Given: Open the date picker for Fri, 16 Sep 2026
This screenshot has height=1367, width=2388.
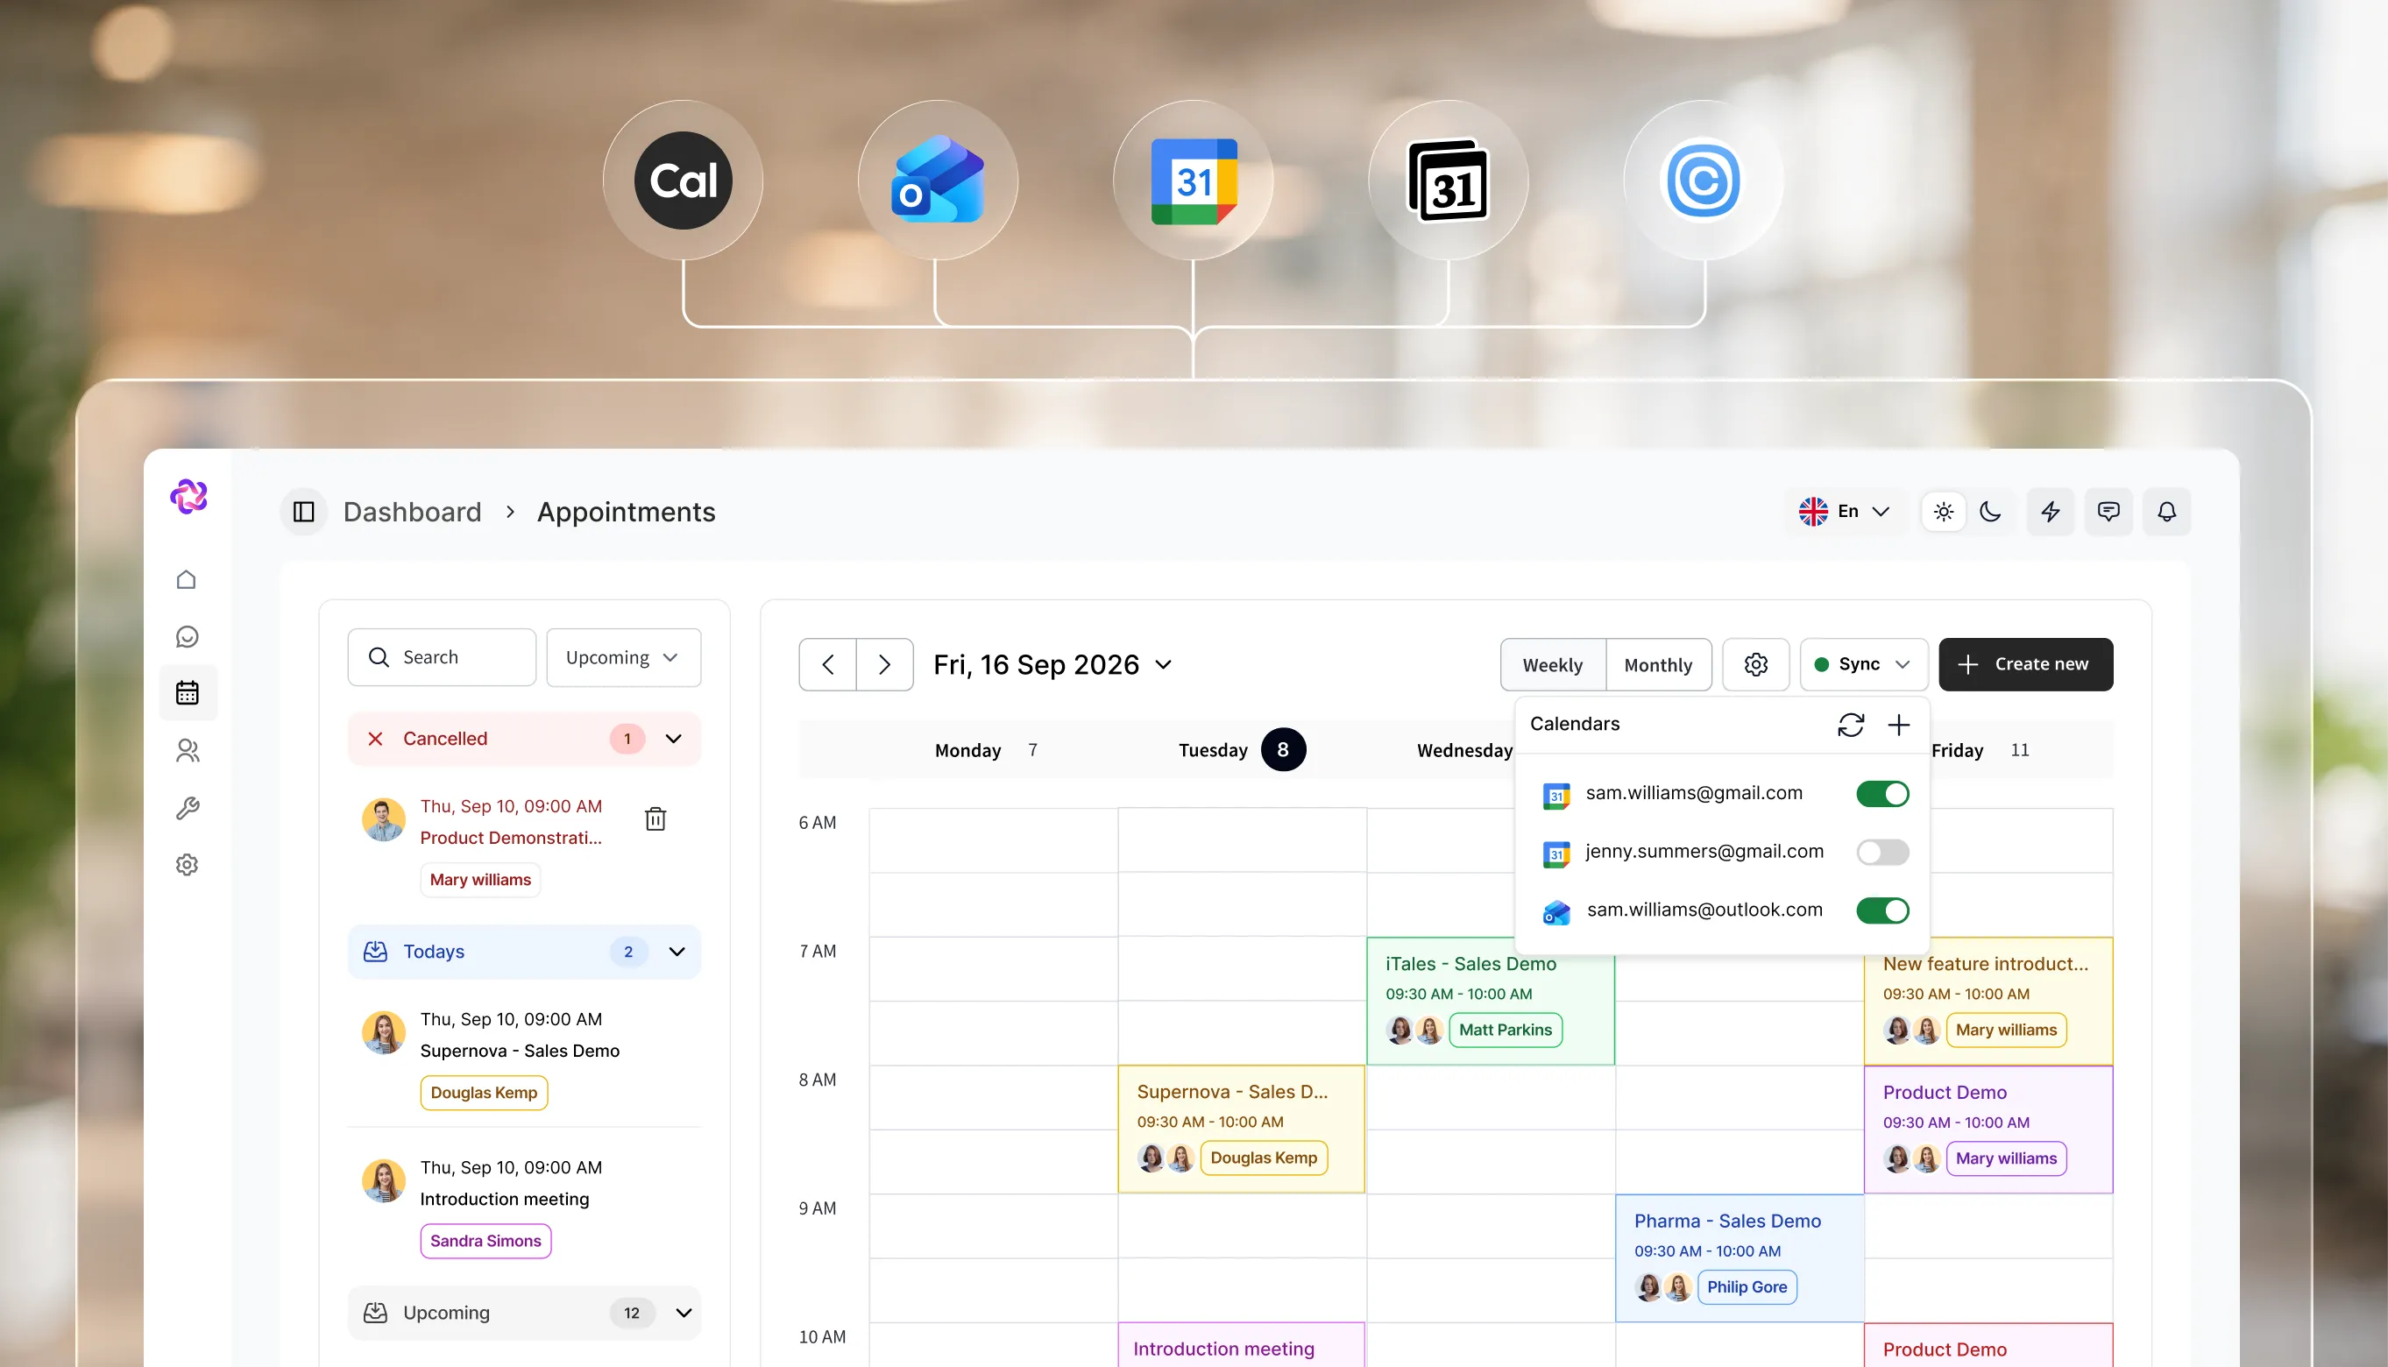Looking at the screenshot, I should click(x=1052, y=665).
